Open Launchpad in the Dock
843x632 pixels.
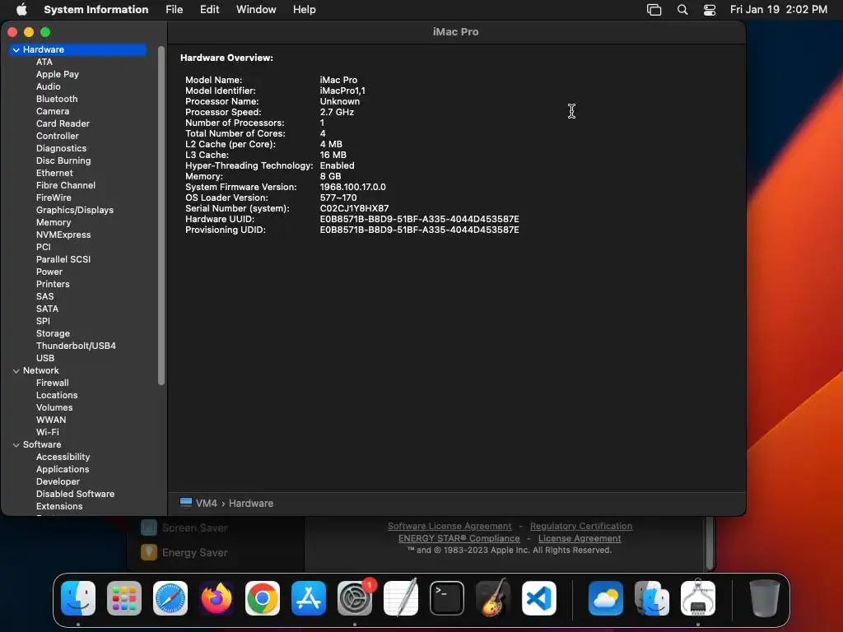(124, 598)
